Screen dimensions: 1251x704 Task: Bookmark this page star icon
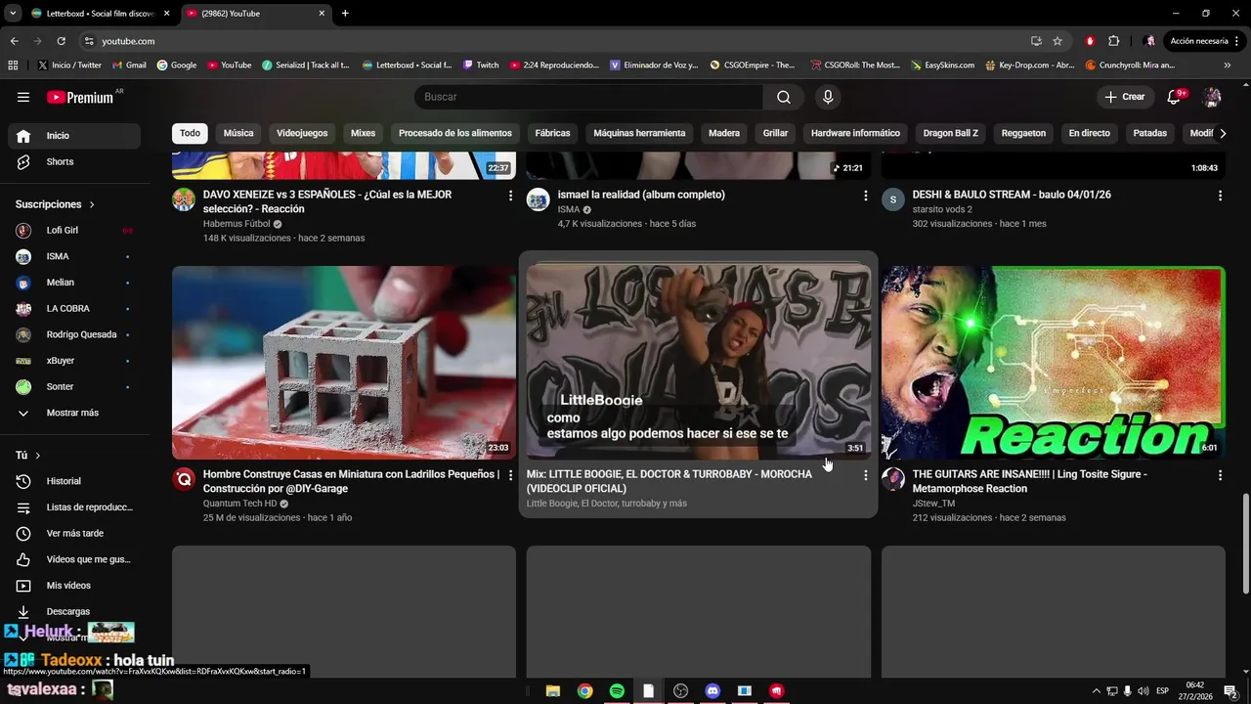click(x=1057, y=41)
